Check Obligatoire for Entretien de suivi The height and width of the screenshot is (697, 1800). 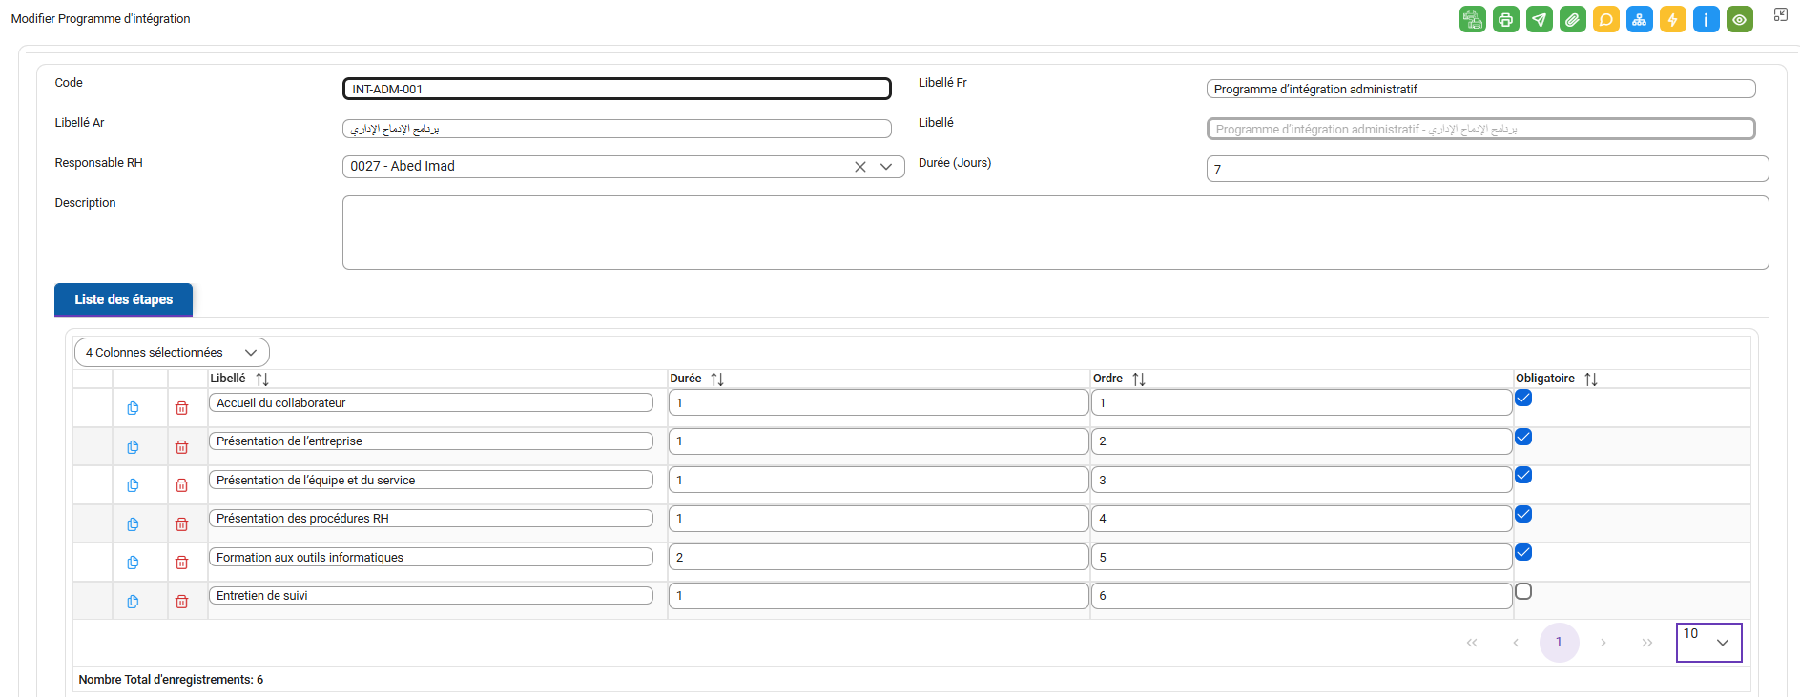[1523, 591]
